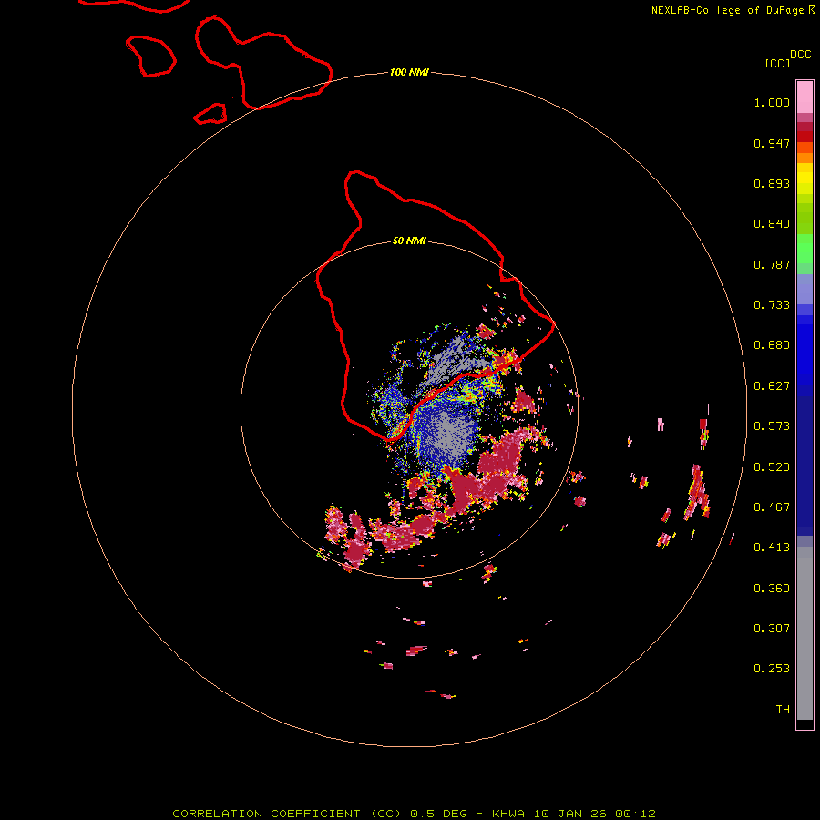Click the 0.573 scale value
The height and width of the screenshot is (820, 820).
[772, 426]
